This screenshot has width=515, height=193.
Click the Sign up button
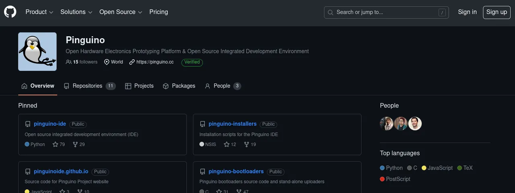point(496,12)
